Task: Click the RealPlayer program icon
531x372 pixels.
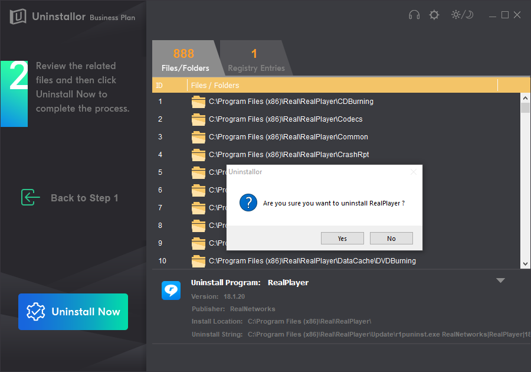Action: click(x=171, y=291)
